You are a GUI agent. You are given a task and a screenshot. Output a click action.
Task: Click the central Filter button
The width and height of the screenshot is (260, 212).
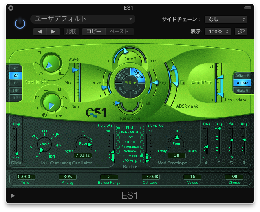[130, 82]
